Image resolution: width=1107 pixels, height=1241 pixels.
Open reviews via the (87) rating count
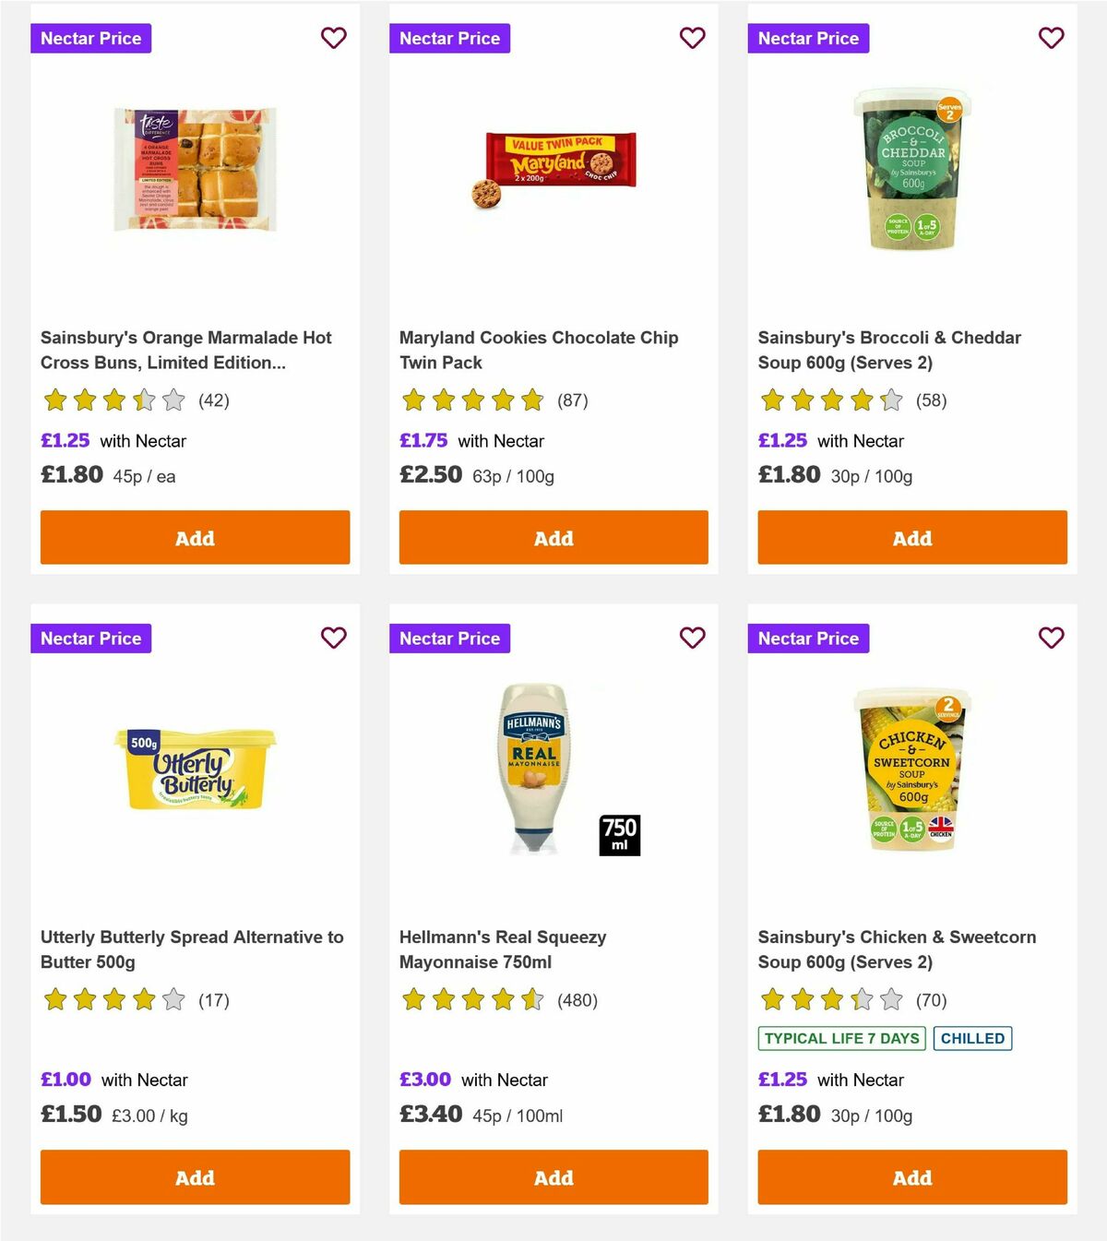click(573, 401)
